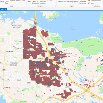103x103 pixels.
Task: Click the Valley Ridge road label
Action: pyautogui.click(x=18, y=41)
